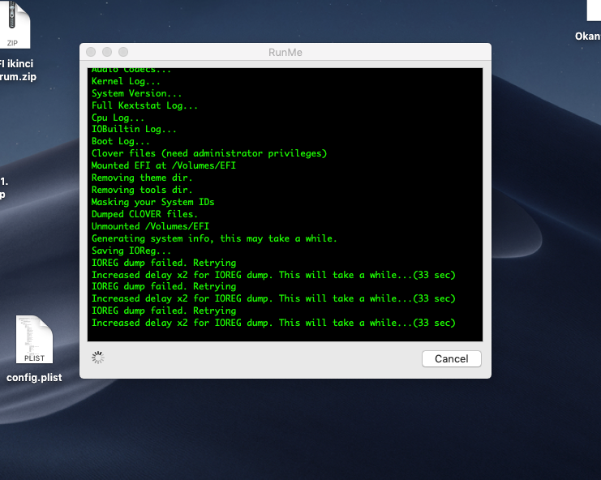Click the config.plist filename label
The width and height of the screenshot is (601, 480).
pyautogui.click(x=34, y=377)
